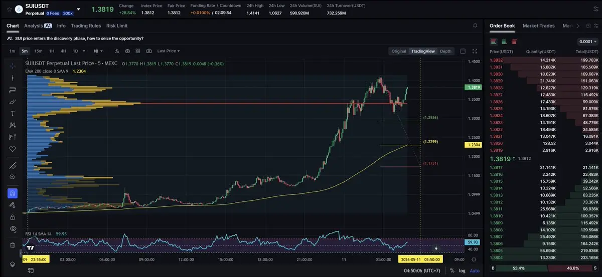Toggle log scale on the chart
Image resolution: width=602 pixels, height=277 pixels.
[462, 270]
